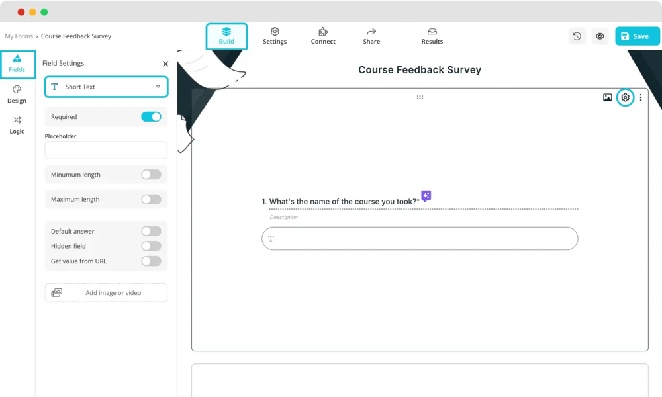662x397 pixels.
Task: Click the Save button
Action: (637, 36)
